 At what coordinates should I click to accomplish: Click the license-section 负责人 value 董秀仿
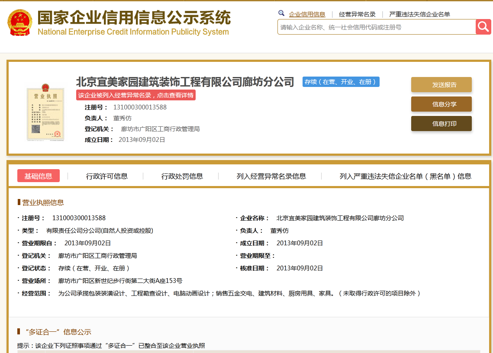pos(280,231)
